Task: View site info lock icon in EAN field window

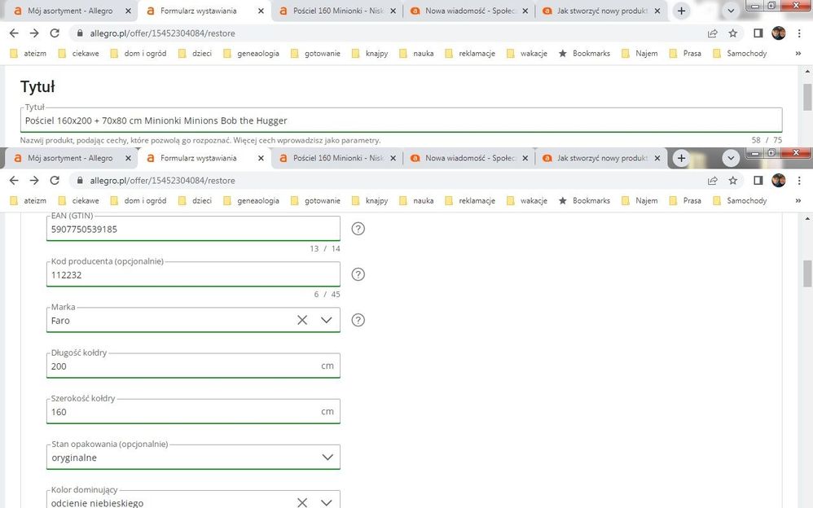Action: point(79,181)
